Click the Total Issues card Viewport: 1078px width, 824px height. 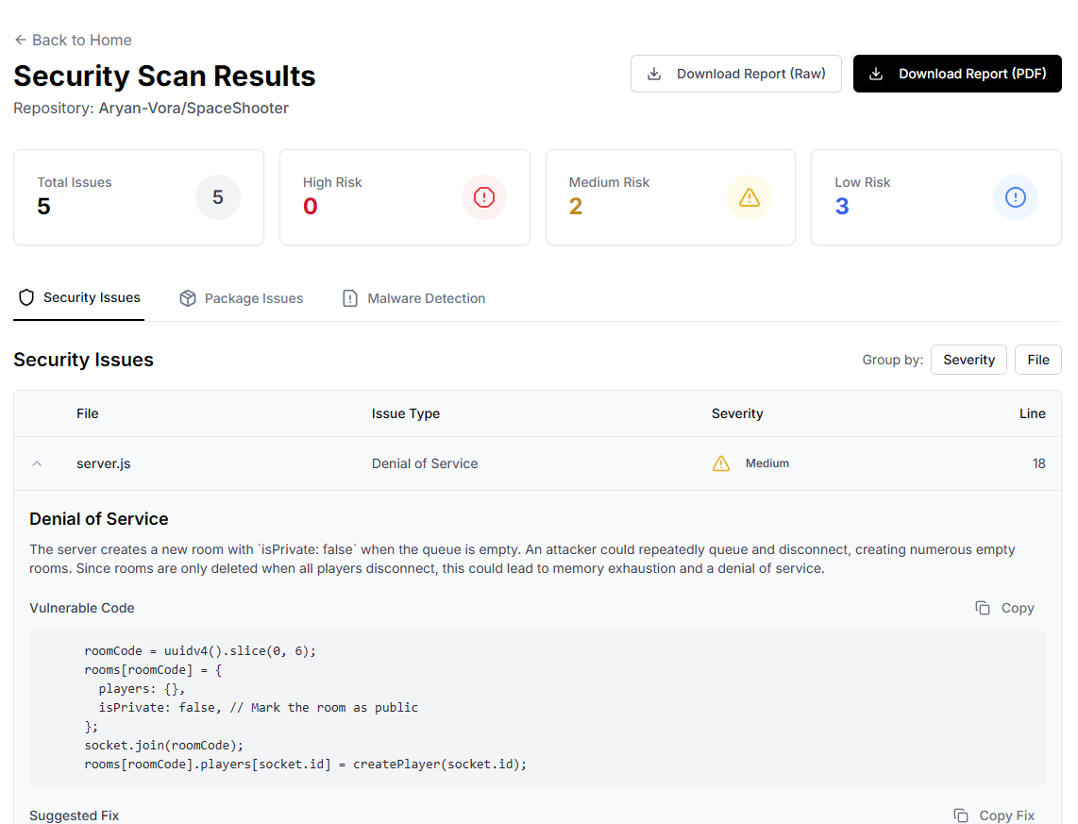coord(139,197)
